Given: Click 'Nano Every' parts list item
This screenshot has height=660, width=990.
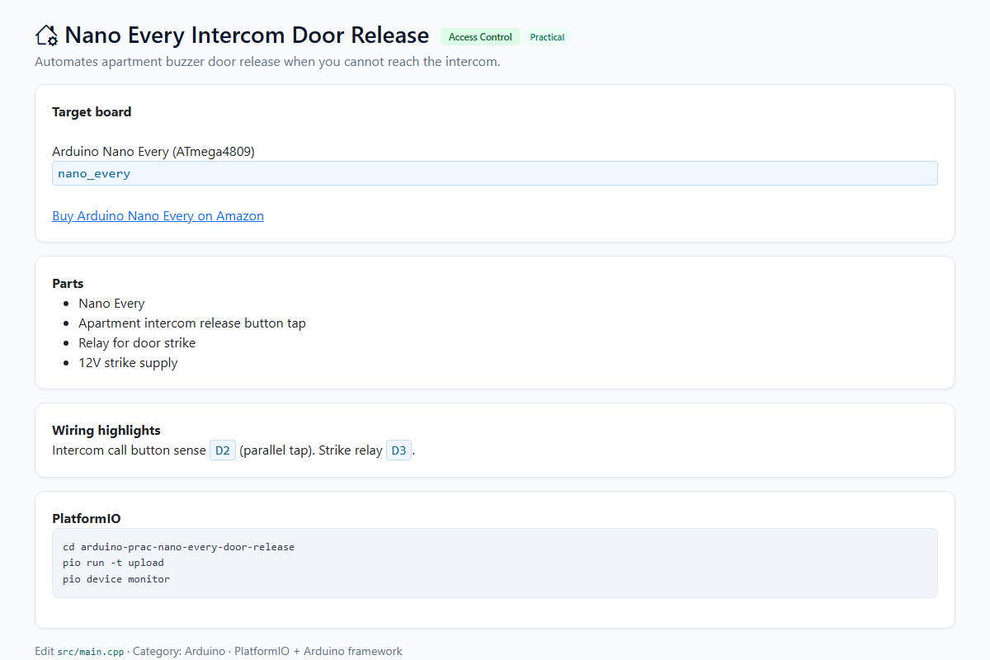Looking at the screenshot, I should click(111, 304).
